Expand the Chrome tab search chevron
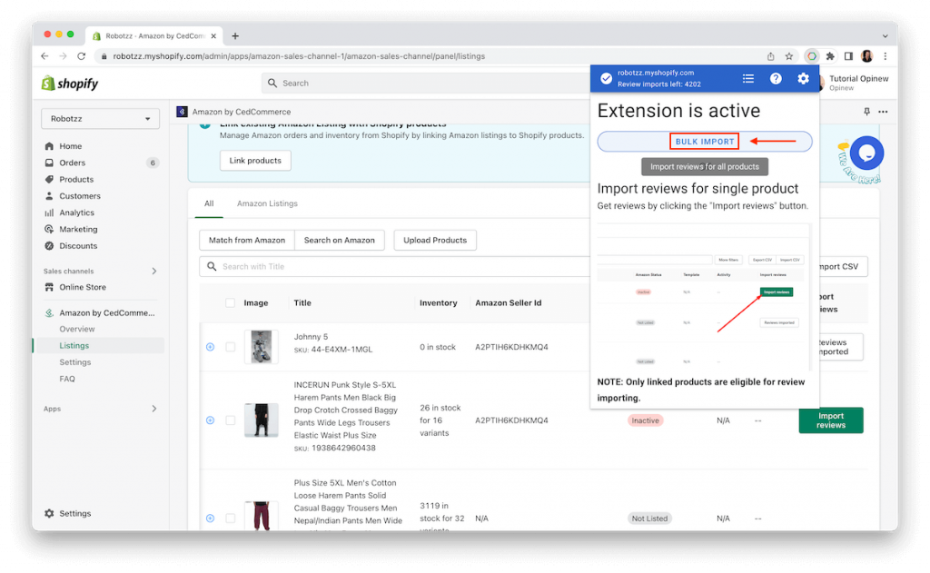The height and width of the screenshot is (573, 930). 885,35
